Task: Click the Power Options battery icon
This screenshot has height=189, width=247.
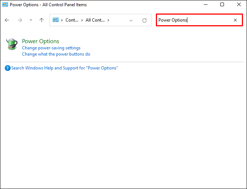Action: [x=12, y=44]
